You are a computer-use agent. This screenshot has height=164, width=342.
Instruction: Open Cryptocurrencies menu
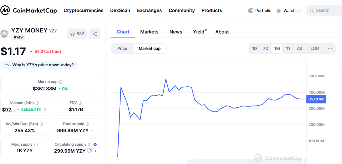pos(84,10)
